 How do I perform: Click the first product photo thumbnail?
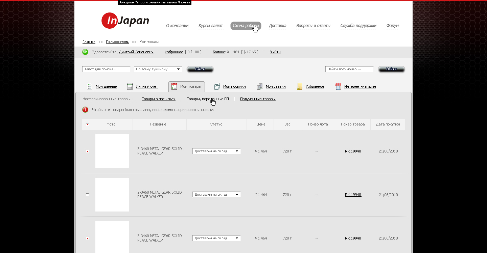(x=112, y=151)
